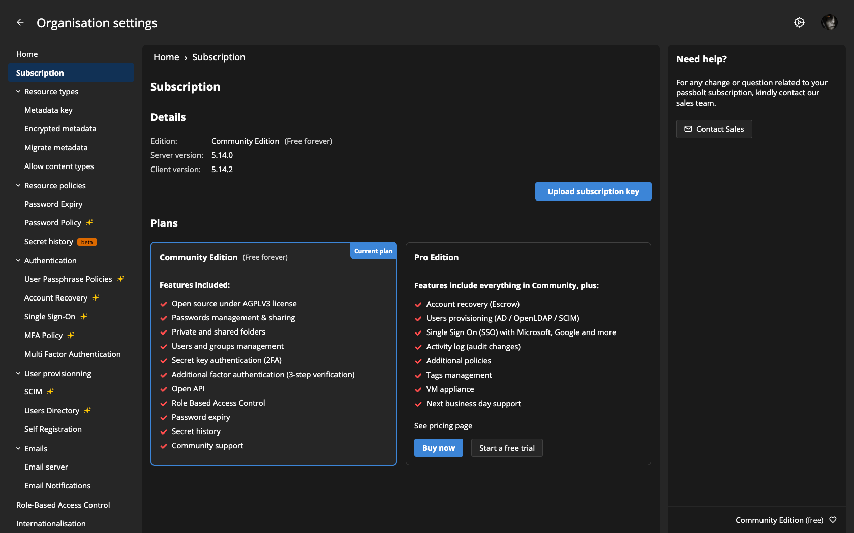Click the back arrow icon
The image size is (854, 533).
pos(20,22)
